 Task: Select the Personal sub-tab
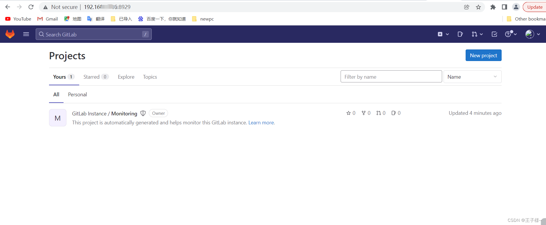77,94
